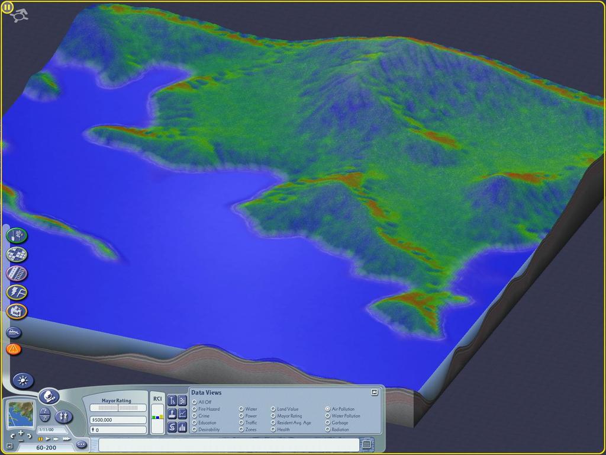The width and height of the screenshot is (606, 455).
Task: Open the Landscaping tools menu
Action: tap(17, 235)
